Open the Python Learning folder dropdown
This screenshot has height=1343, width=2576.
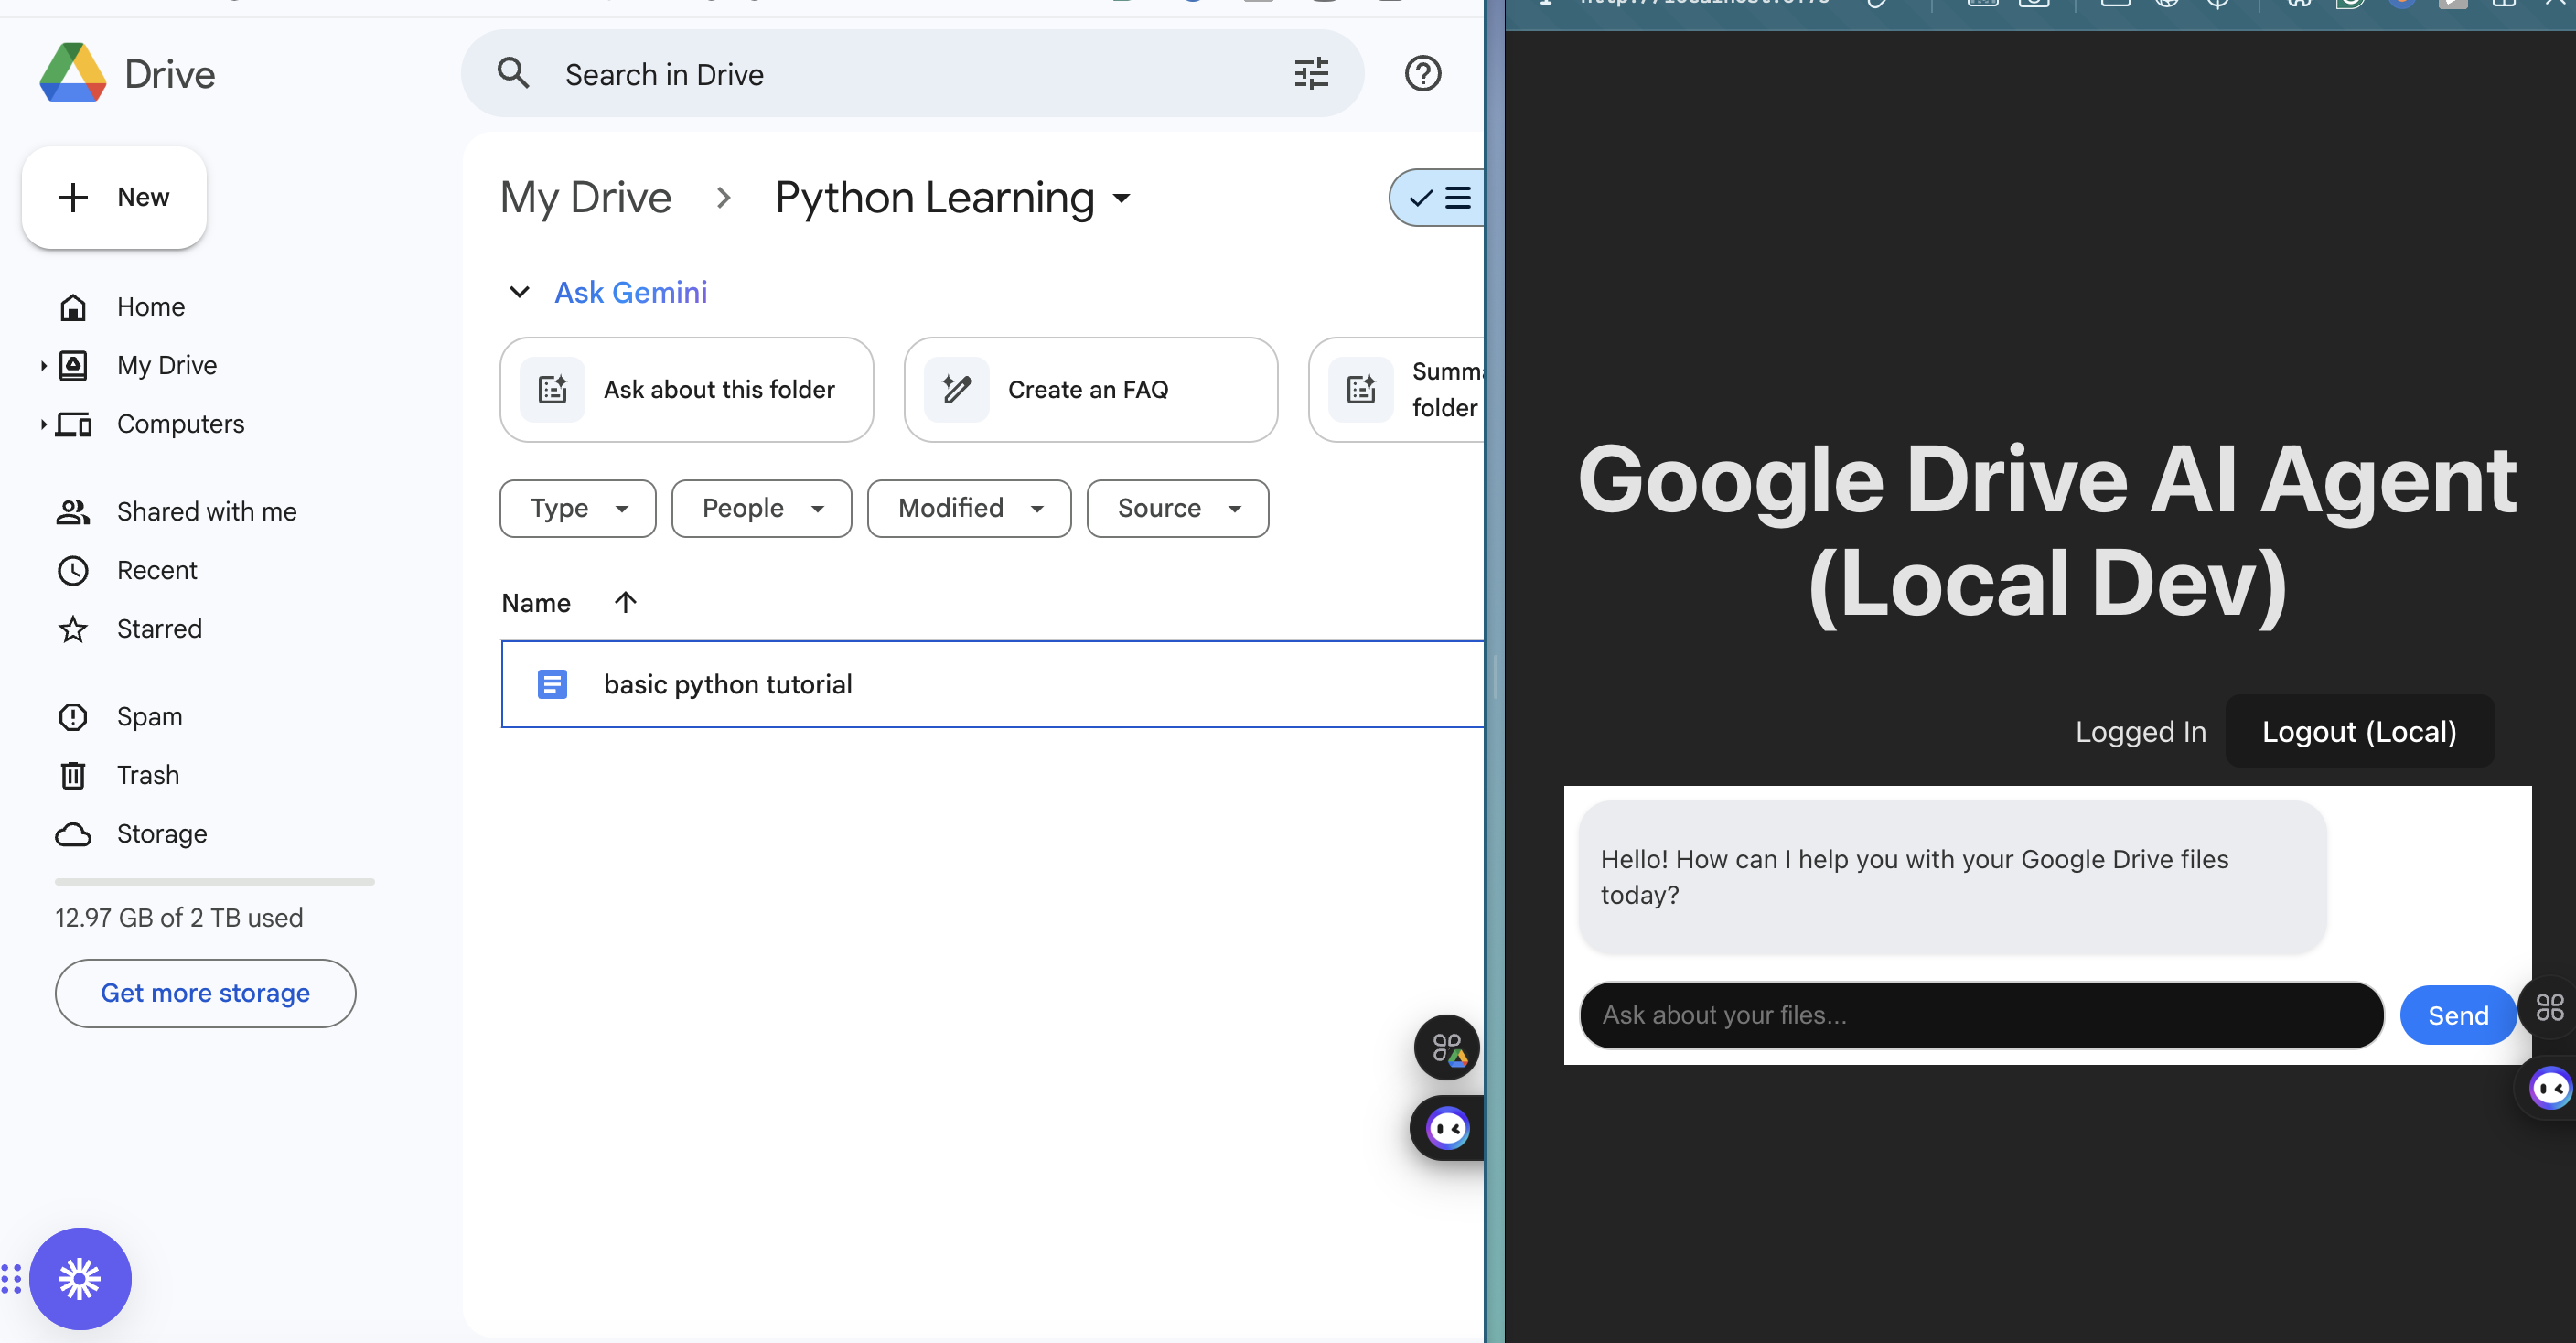[x=1122, y=198]
